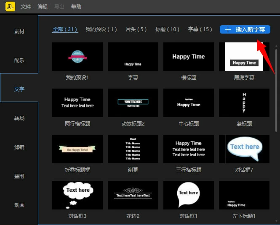Open the 帮助 menu
This screenshot has height=225, width=280.
click(x=76, y=7)
